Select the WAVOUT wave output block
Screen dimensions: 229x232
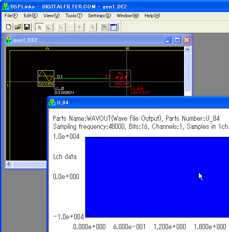120,78
